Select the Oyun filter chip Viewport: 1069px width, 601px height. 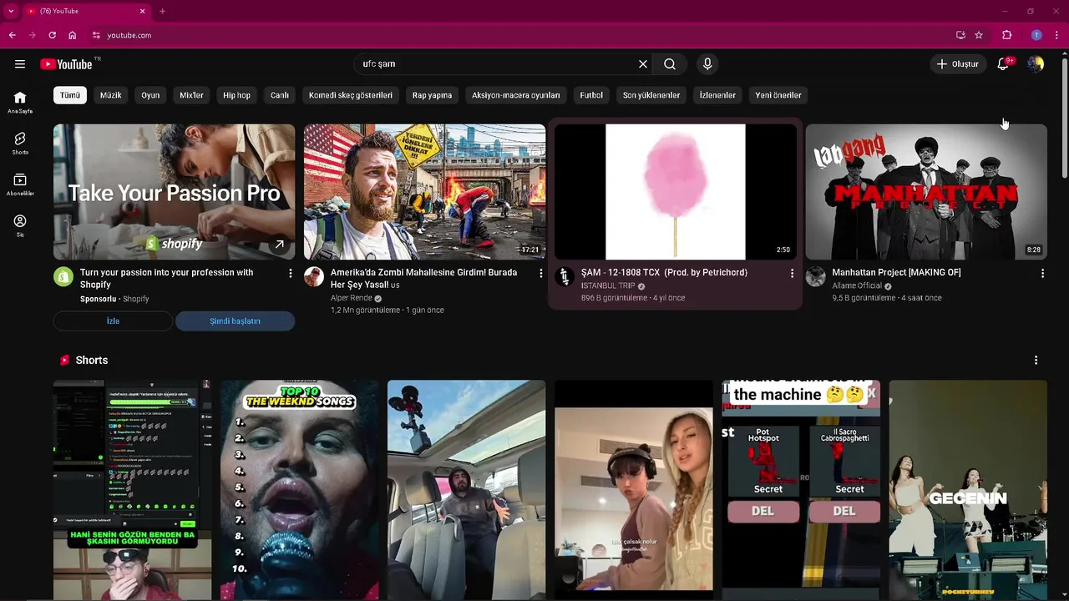point(150,95)
